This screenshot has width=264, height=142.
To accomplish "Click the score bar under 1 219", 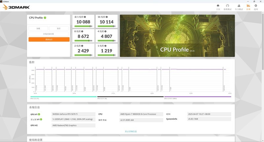I will click(x=107, y=55).
